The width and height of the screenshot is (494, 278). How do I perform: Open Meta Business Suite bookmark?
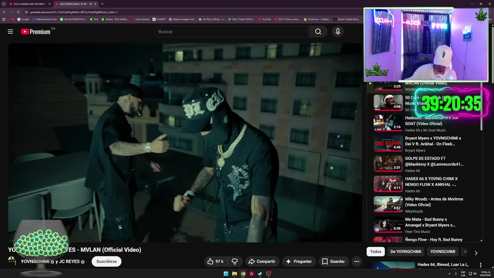coord(44,19)
